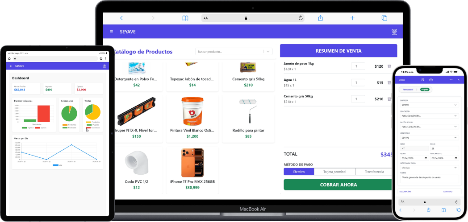Image resolution: width=468 pixels, height=222 pixels.
Task: Delete Jamón de pavo 1kg from summary
Action: [x=389, y=66]
